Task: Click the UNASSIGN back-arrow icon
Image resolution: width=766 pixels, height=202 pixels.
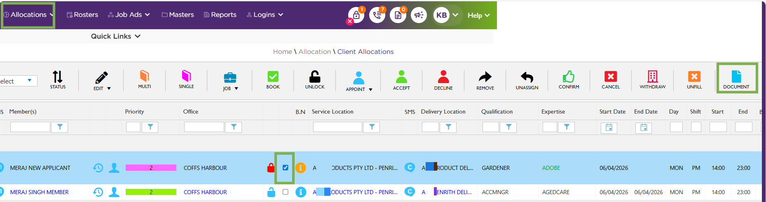Action: 527,77
